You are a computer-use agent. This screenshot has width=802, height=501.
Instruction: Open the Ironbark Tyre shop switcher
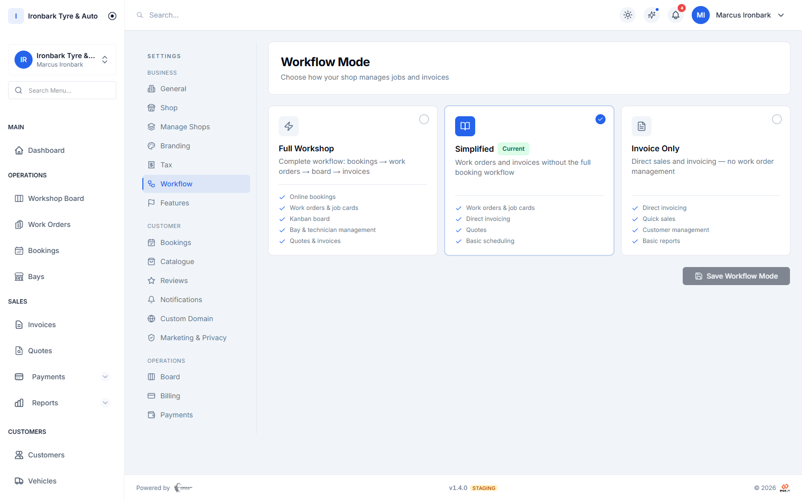point(62,60)
